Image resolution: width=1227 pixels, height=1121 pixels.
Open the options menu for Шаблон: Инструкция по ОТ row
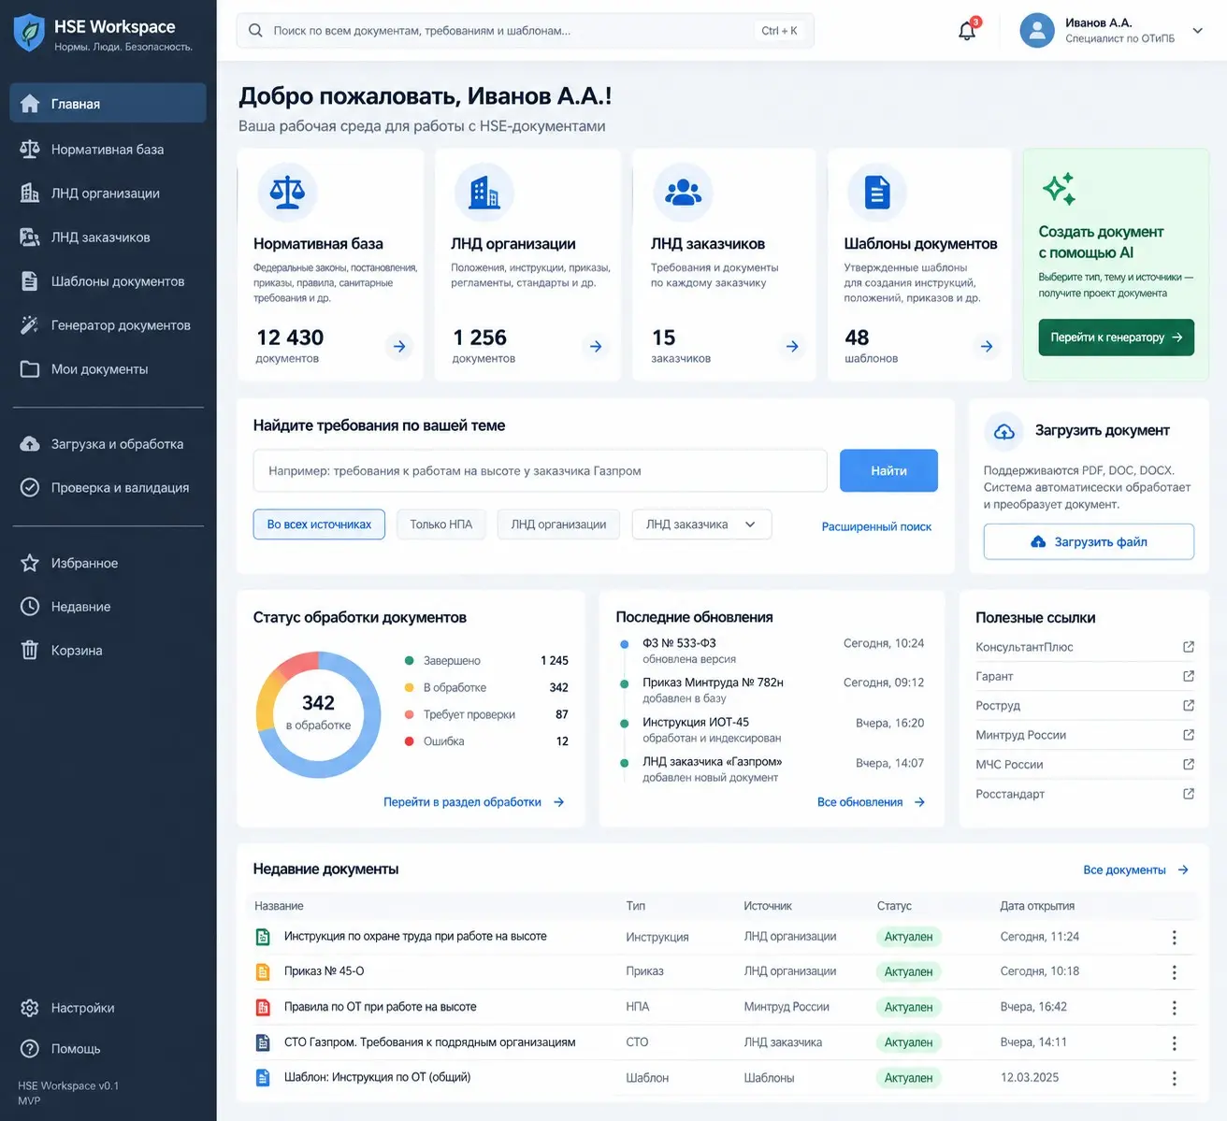[1174, 1079]
